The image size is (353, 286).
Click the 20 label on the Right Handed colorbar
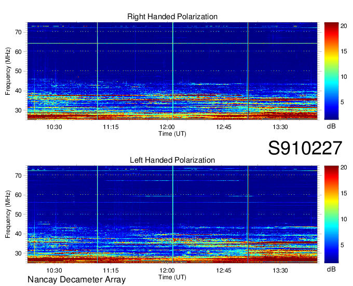click(x=344, y=26)
